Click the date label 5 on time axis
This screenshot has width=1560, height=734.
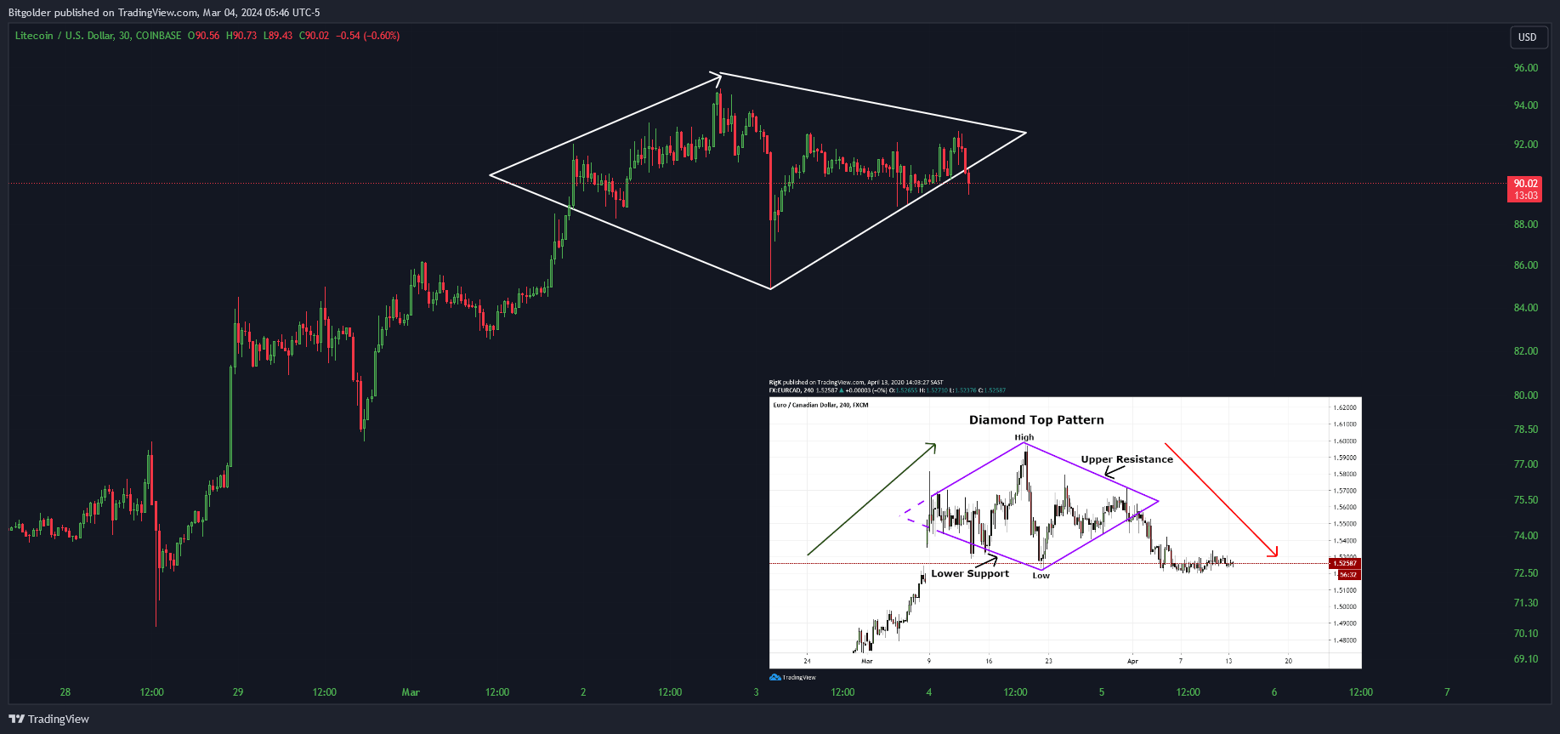pyautogui.click(x=1102, y=692)
